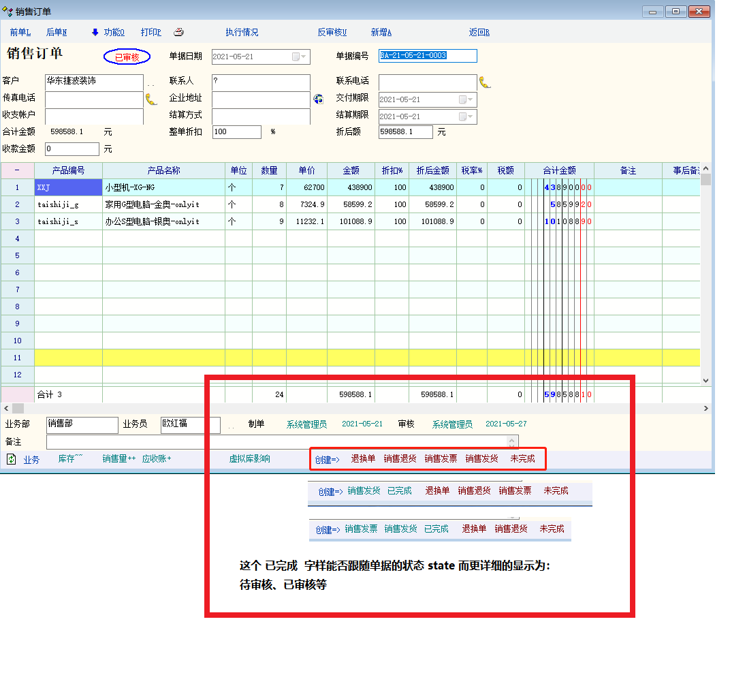Click the phone icon next to 联系电话

point(485,82)
